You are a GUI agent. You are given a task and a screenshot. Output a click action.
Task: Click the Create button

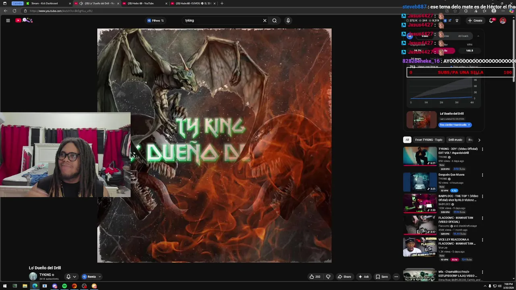click(475, 21)
